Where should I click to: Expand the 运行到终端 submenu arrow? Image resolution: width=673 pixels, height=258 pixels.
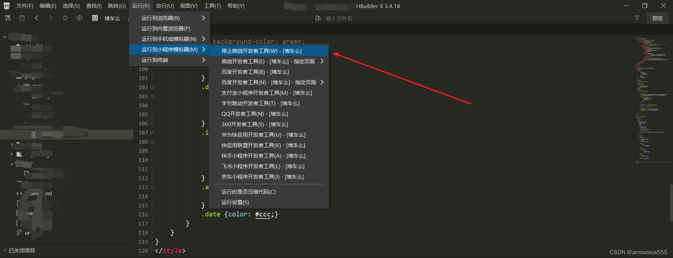[203, 60]
